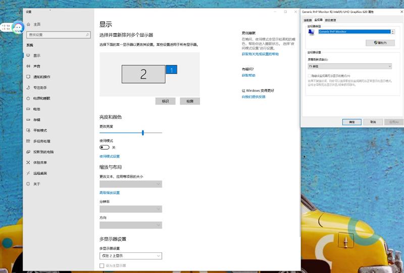Open the 关于 about page

click(36, 184)
